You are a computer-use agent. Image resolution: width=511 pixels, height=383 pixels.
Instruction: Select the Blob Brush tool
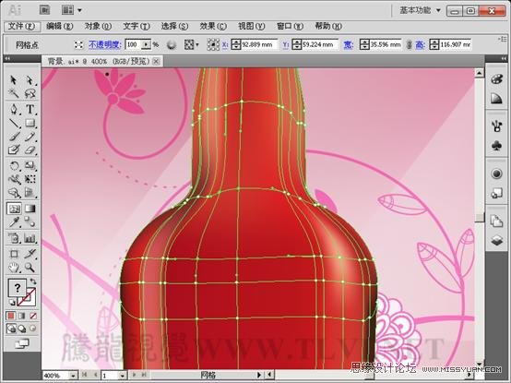coord(13,150)
